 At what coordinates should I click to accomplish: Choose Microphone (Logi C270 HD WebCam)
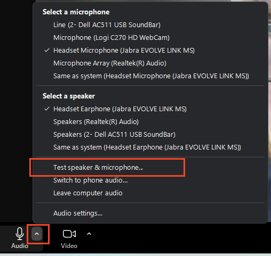tap(150, 38)
